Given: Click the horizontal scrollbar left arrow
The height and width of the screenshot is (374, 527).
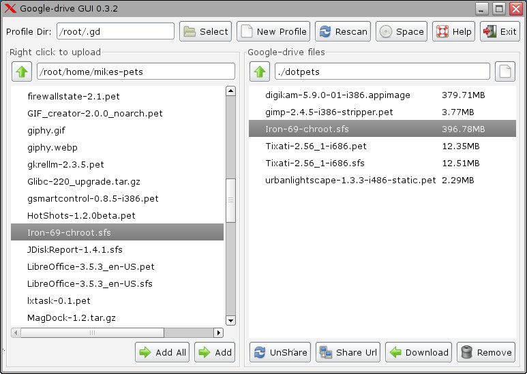Looking at the screenshot, I should pos(16,332).
